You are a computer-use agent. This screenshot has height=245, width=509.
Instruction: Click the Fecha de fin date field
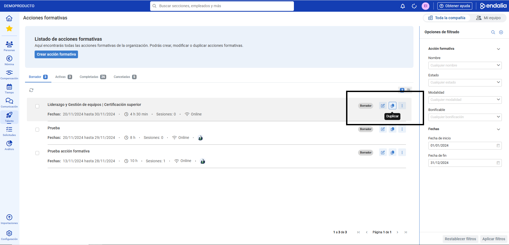[465, 163]
